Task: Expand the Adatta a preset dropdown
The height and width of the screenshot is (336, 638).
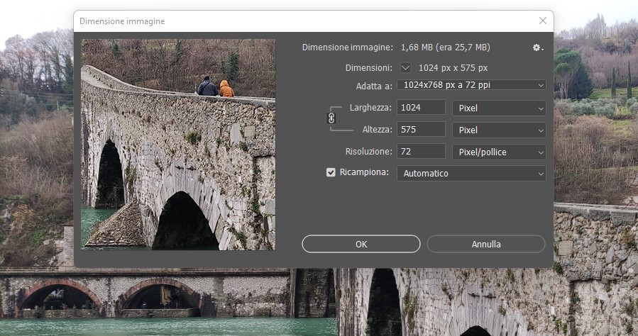Action: coord(471,85)
